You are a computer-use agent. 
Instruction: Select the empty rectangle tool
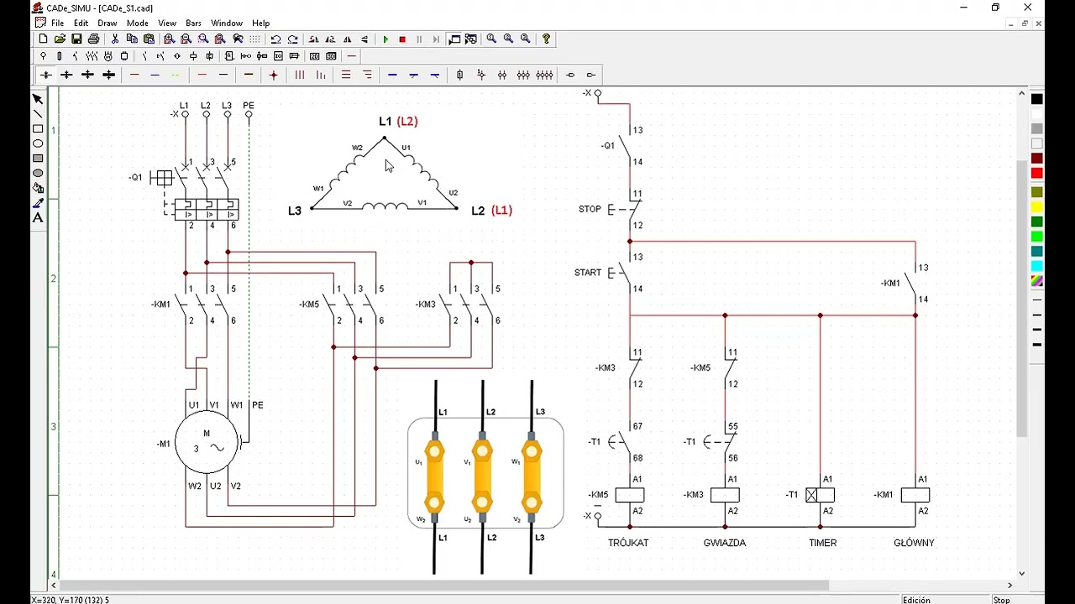pyautogui.click(x=38, y=129)
